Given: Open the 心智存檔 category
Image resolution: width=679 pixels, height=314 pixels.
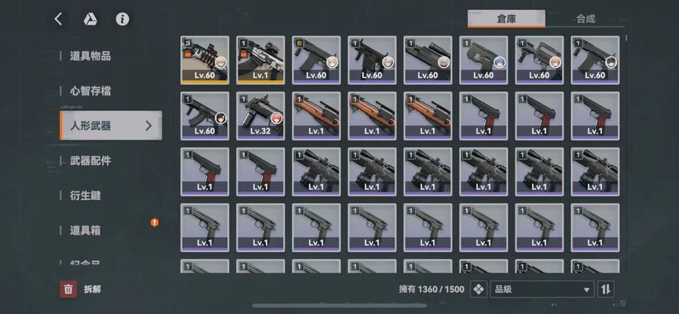Looking at the screenshot, I should [x=91, y=91].
